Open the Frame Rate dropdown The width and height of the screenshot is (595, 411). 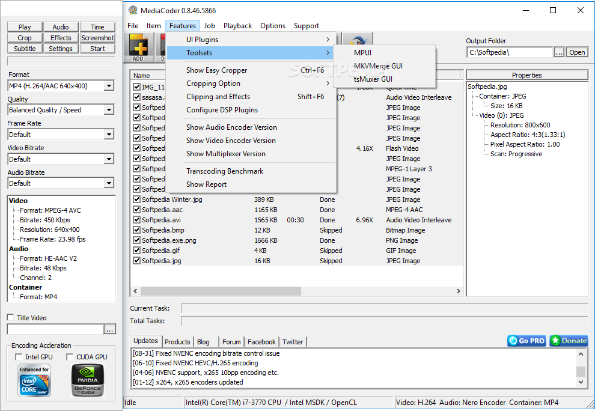pos(109,135)
